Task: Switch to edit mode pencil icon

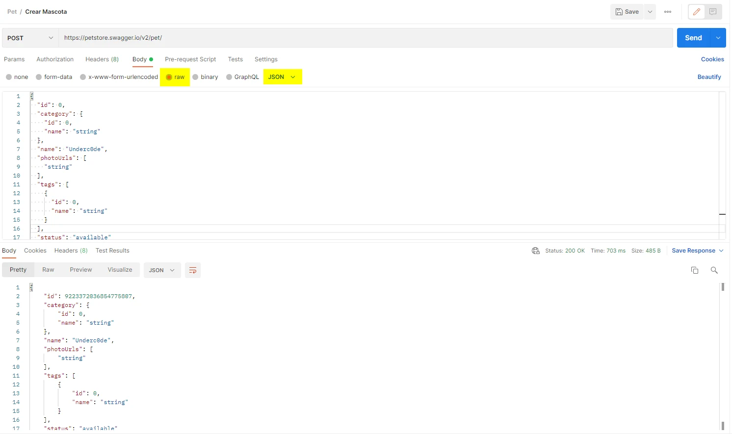Action: coord(697,12)
